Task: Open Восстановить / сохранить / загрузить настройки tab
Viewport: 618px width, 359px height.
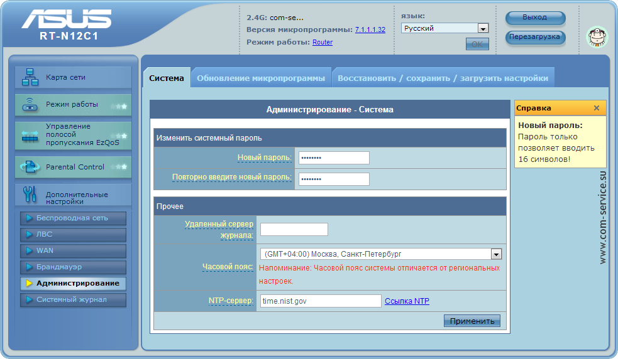Action: [x=443, y=78]
